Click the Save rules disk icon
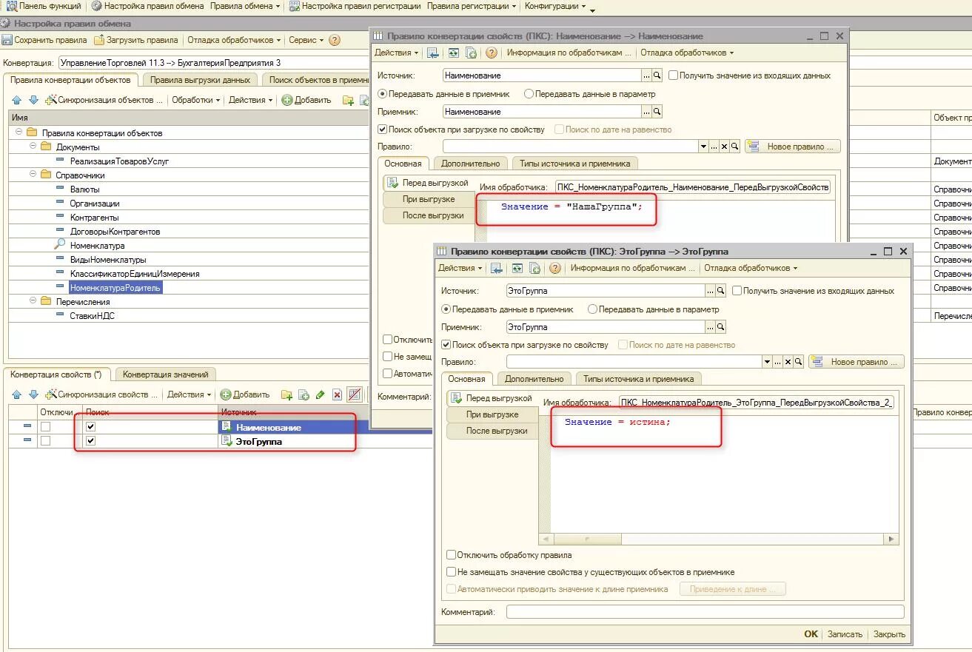 coord(7,40)
